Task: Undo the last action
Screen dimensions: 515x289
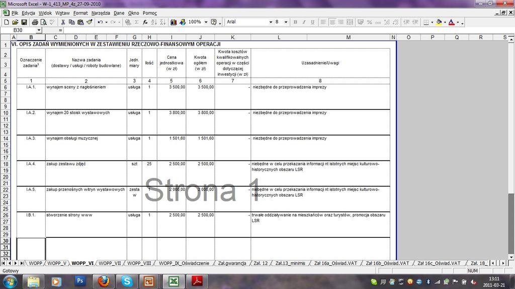Action: [100, 22]
